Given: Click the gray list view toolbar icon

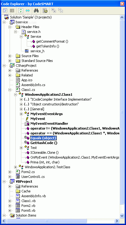Looking at the screenshot, I should [12, 11].
